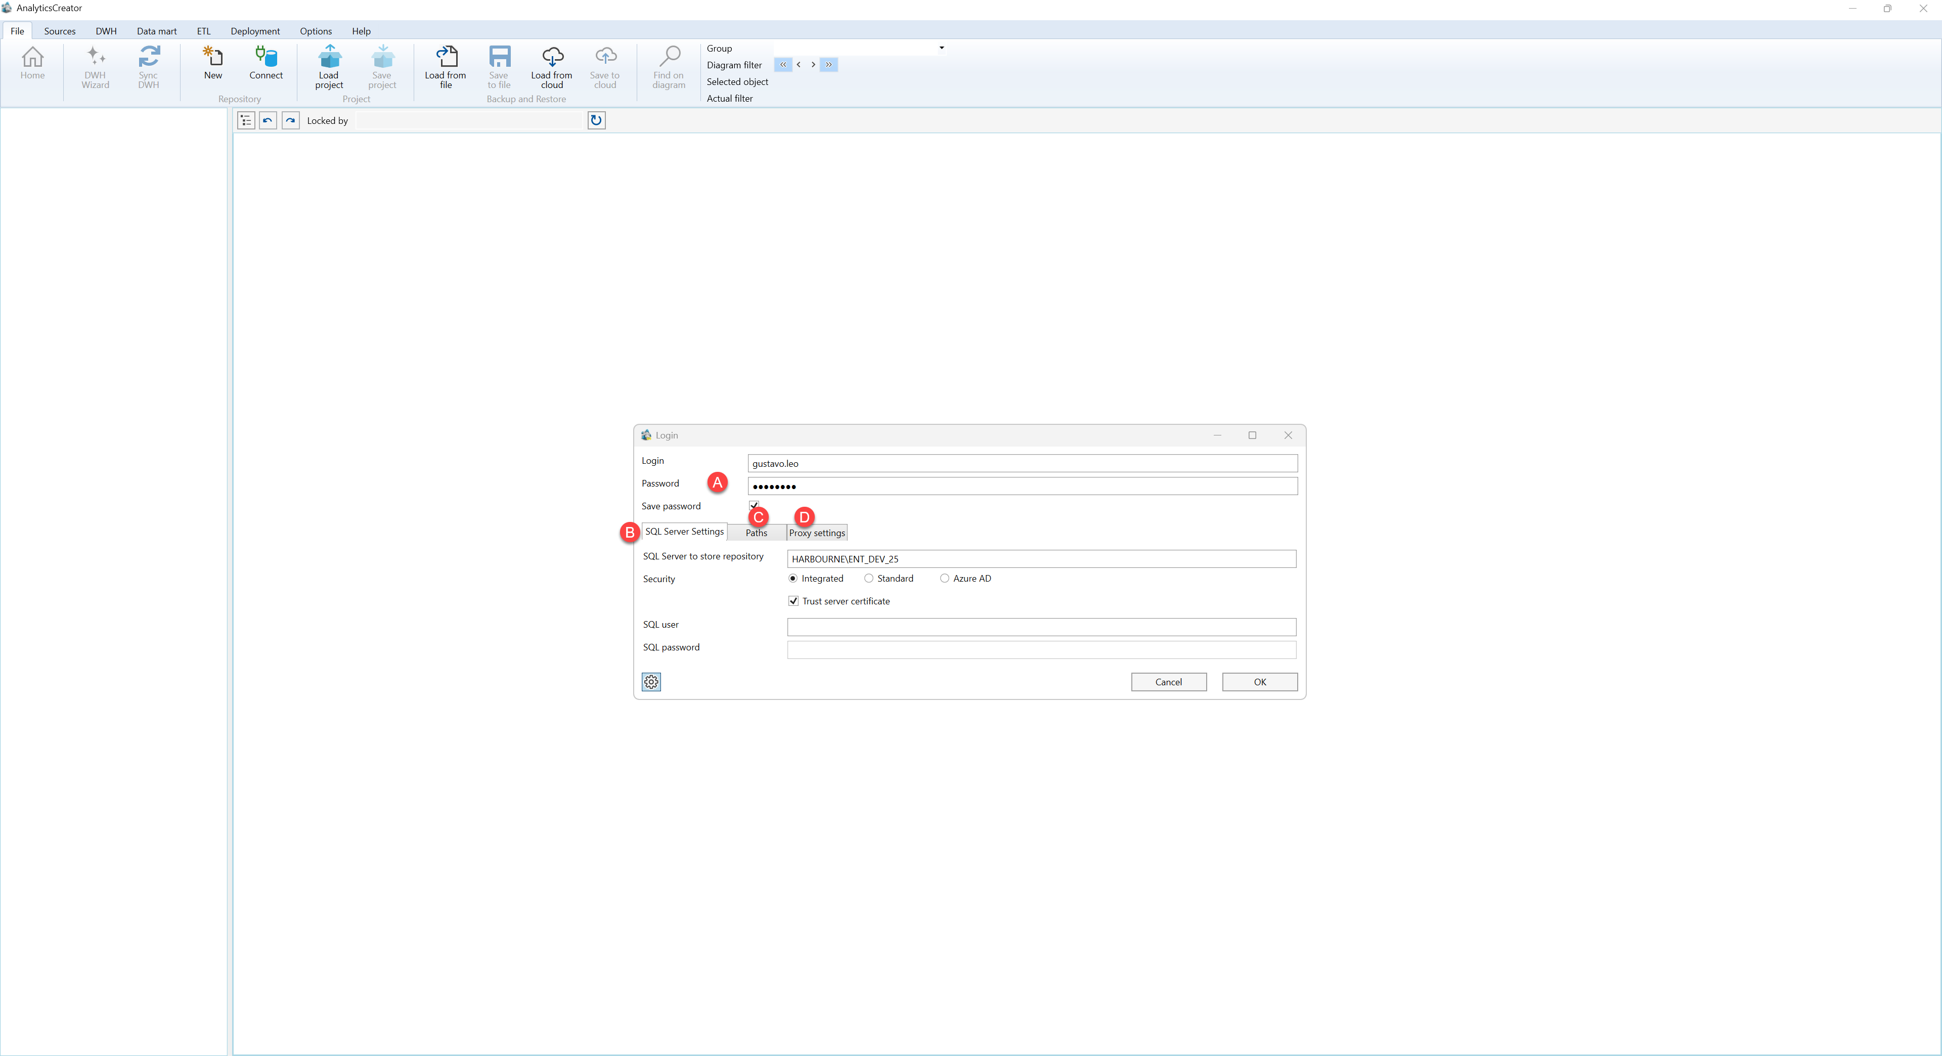Open the Data mart menu
Screen dimensions: 1942x1056
coord(157,31)
